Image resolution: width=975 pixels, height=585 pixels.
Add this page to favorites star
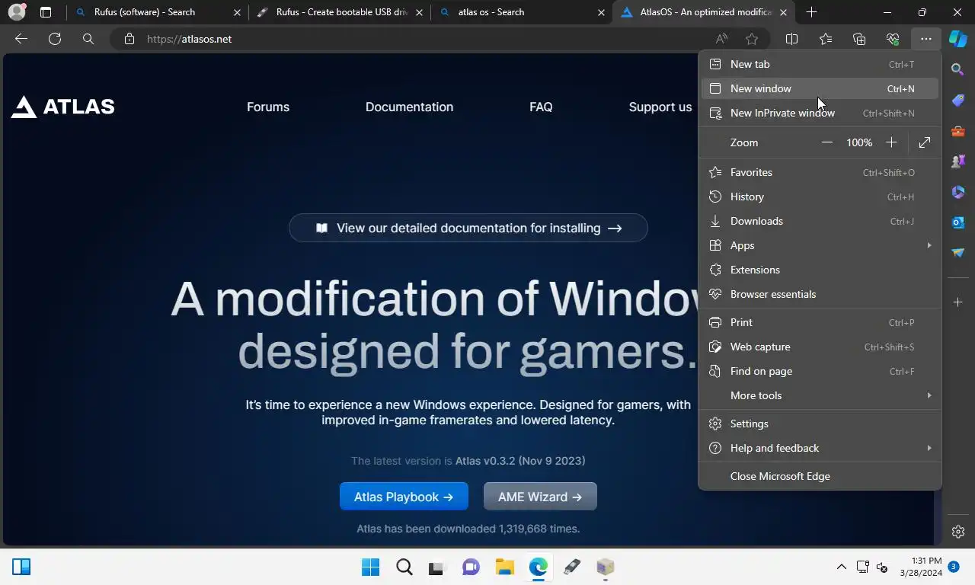[752, 39]
